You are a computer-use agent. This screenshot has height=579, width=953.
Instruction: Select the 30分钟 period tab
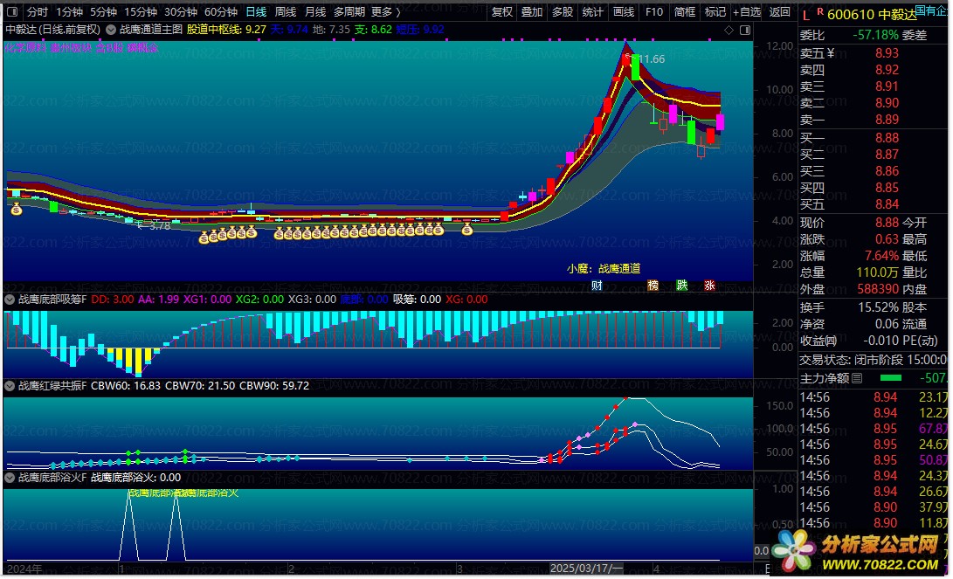pos(180,11)
